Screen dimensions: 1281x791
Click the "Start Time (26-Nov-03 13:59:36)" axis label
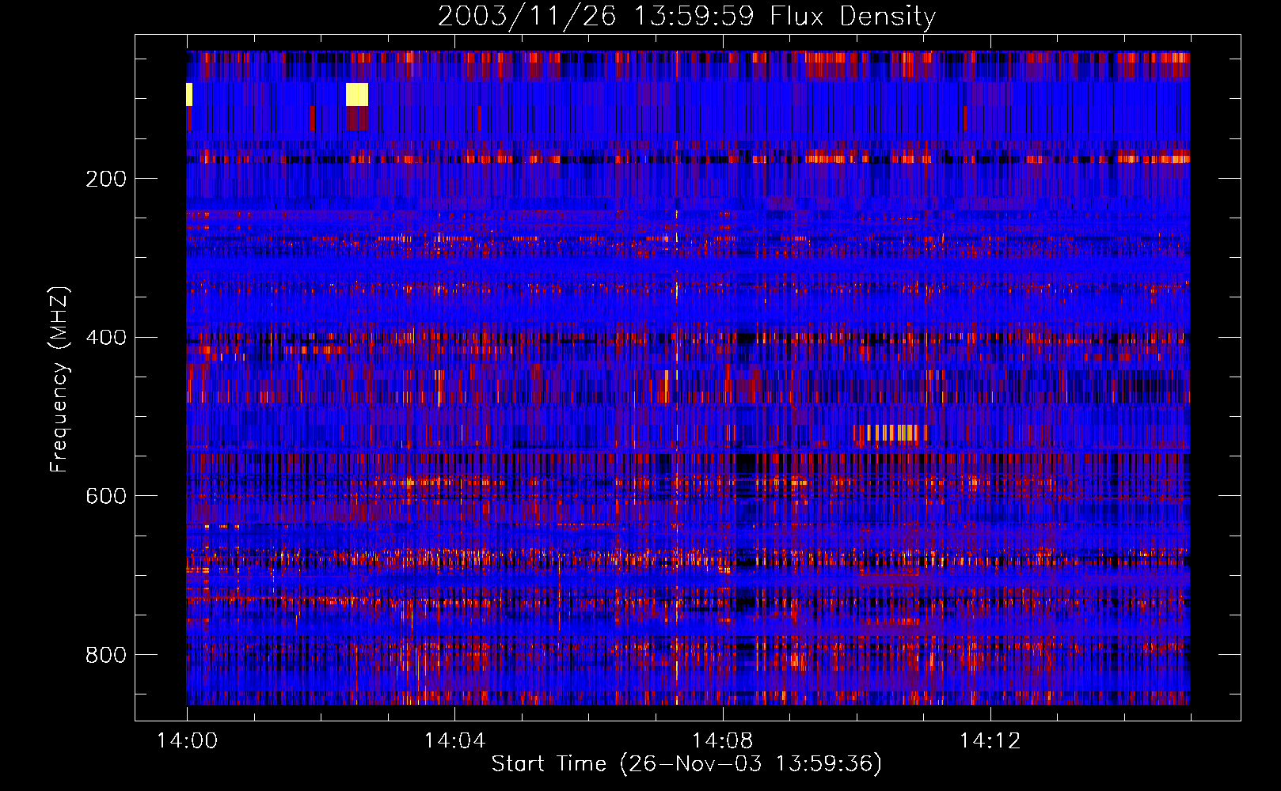pyautogui.click(x=686, y=764)
